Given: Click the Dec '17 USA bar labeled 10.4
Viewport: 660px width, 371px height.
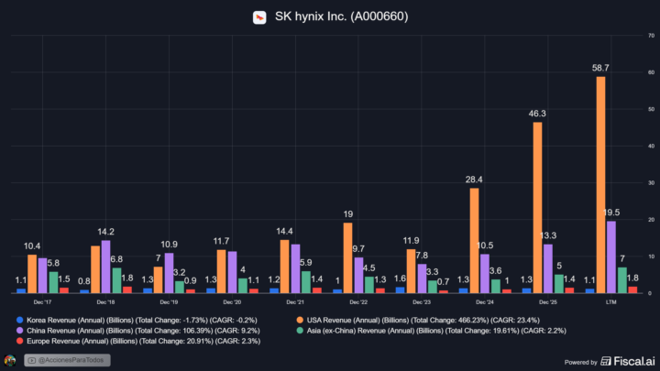Looking at the screenshot, I should (32, 274).
